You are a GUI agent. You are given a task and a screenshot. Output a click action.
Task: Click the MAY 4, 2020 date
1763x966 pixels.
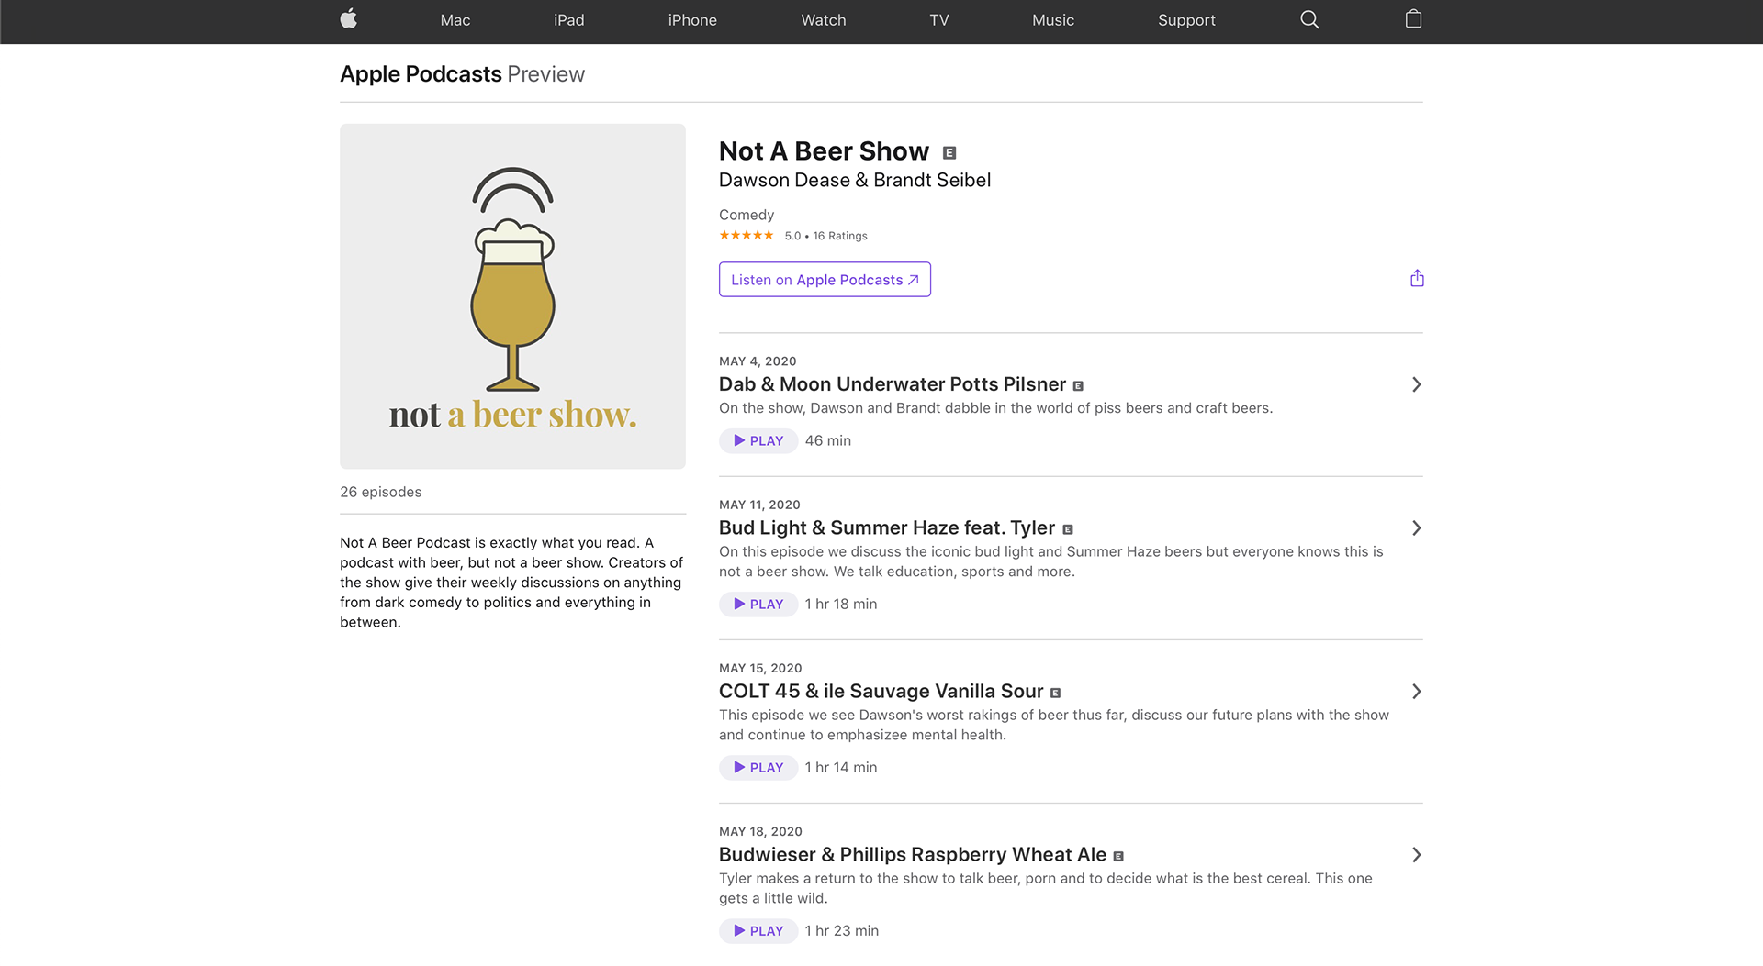[x=758, y=361]
